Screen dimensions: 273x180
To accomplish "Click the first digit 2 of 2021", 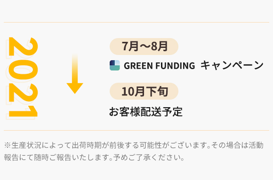I will click(23, 47).
